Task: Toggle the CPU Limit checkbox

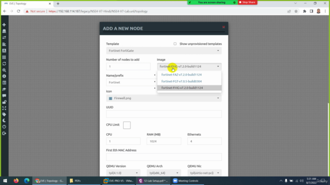Action: point(127,125)
